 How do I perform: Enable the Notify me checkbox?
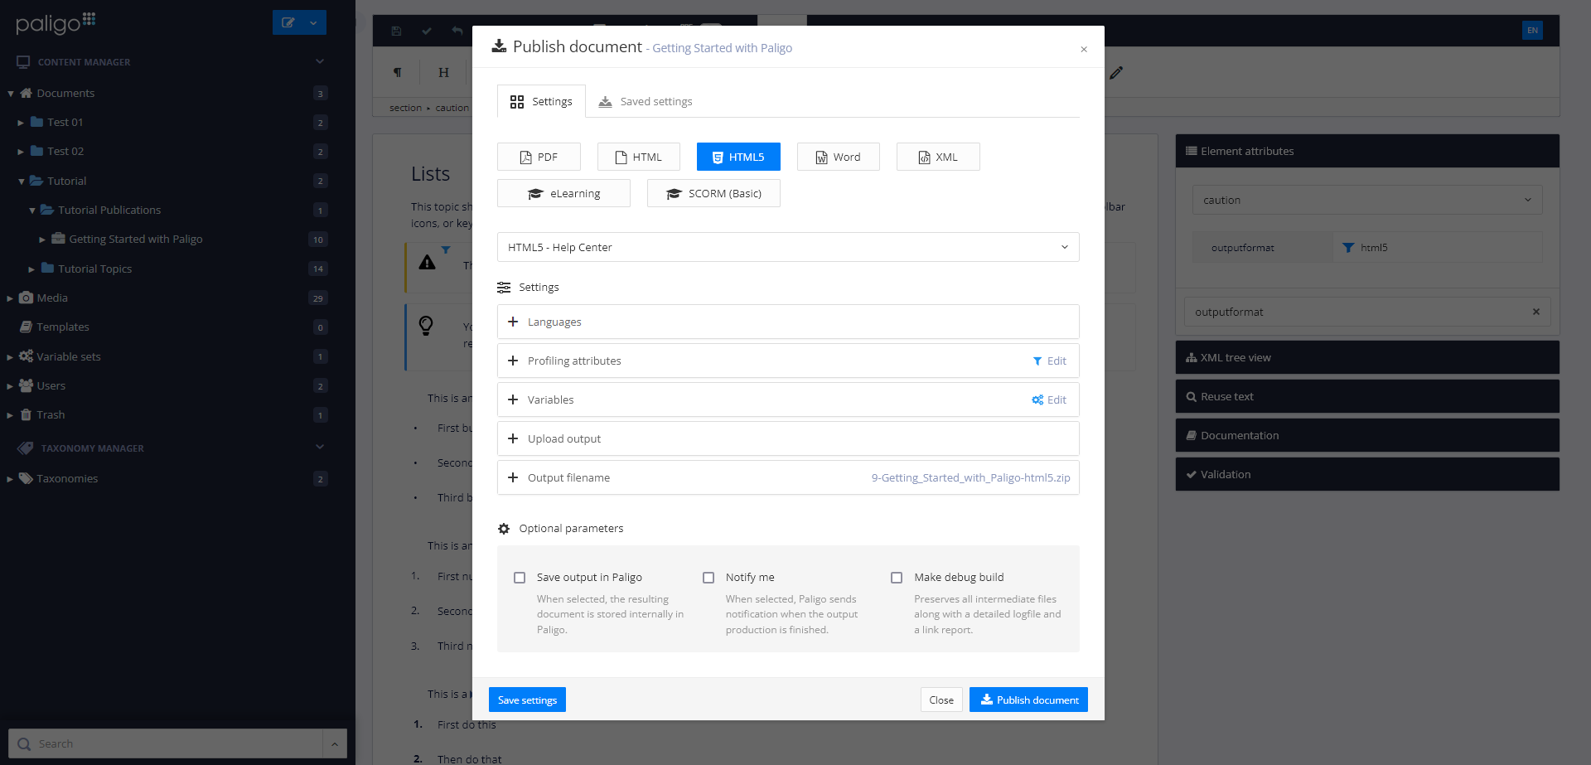[x=708, y=578]
